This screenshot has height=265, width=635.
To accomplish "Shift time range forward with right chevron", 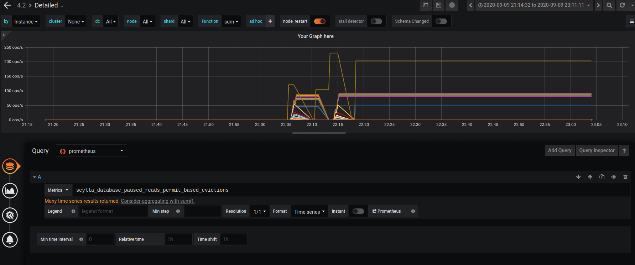I will coord(598,5).
